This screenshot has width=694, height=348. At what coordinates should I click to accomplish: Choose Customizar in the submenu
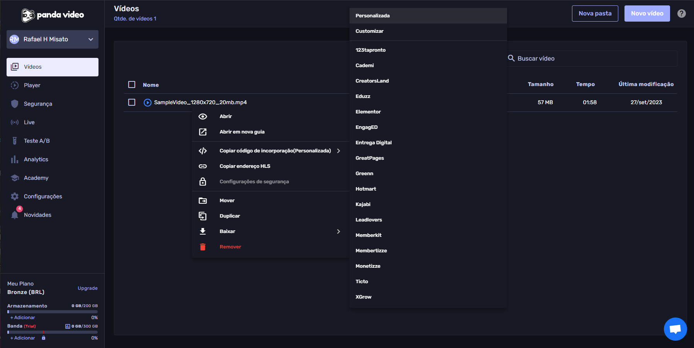428,31
